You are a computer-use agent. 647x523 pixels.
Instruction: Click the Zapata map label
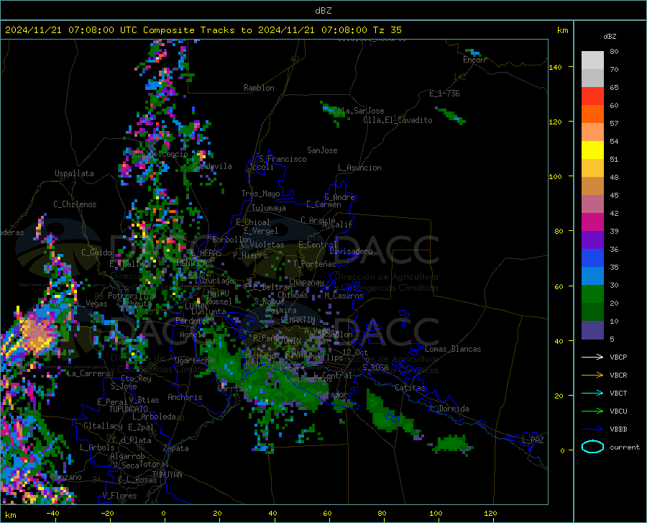coord(176,448)
